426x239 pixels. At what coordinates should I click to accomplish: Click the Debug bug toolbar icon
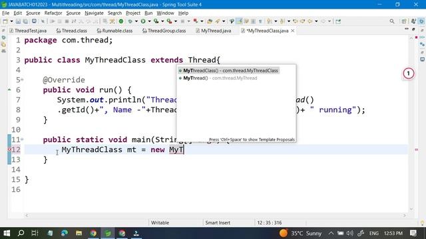[130, 21]
